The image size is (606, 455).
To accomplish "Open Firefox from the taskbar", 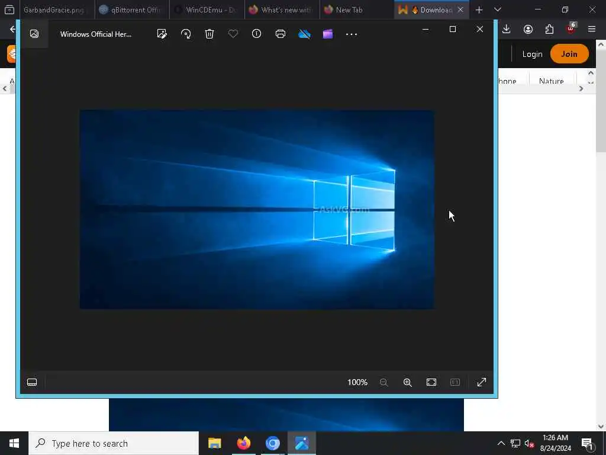I will 243,443.
